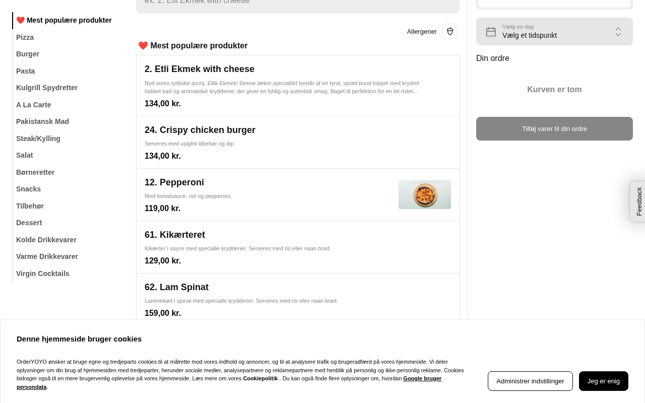Expand the pickup time chevron selector
The height and width of the screenshot is (403, 645).
coord(618,32)
